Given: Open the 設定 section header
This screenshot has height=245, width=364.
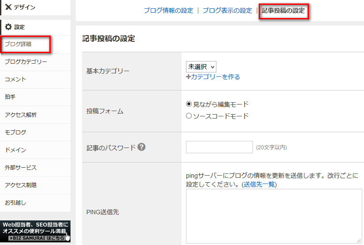Looking at the screenshot, I should [x=35, y=27].
